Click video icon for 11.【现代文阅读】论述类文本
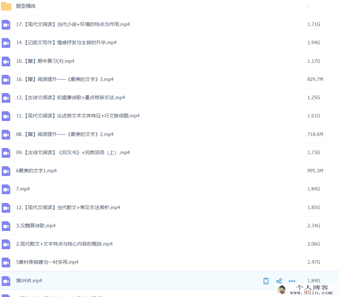 click(6, 116)
